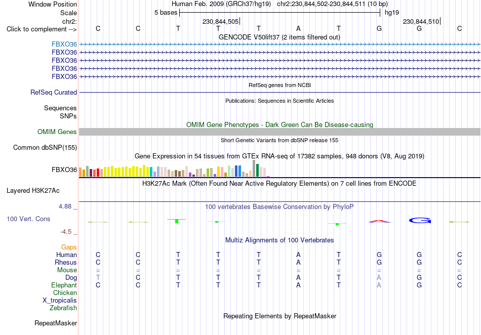Click the A in the Human alignment row

298,255
